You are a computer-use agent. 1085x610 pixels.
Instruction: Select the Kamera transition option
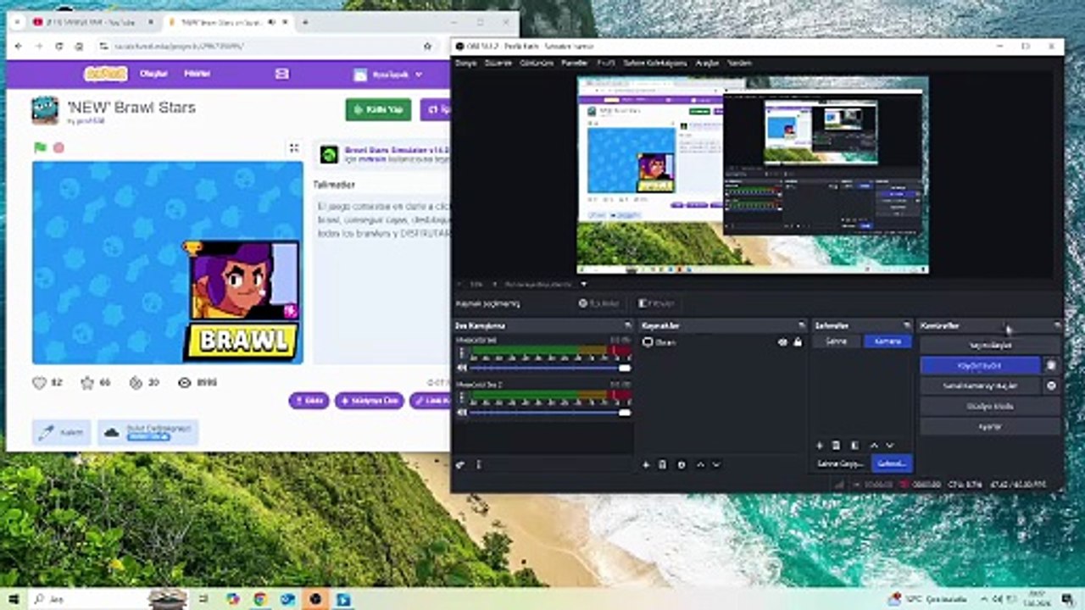pos(887,341)
